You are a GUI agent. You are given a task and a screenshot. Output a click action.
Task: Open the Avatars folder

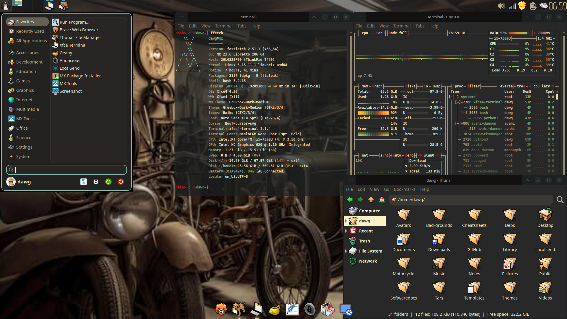click(x=403, y=218)
